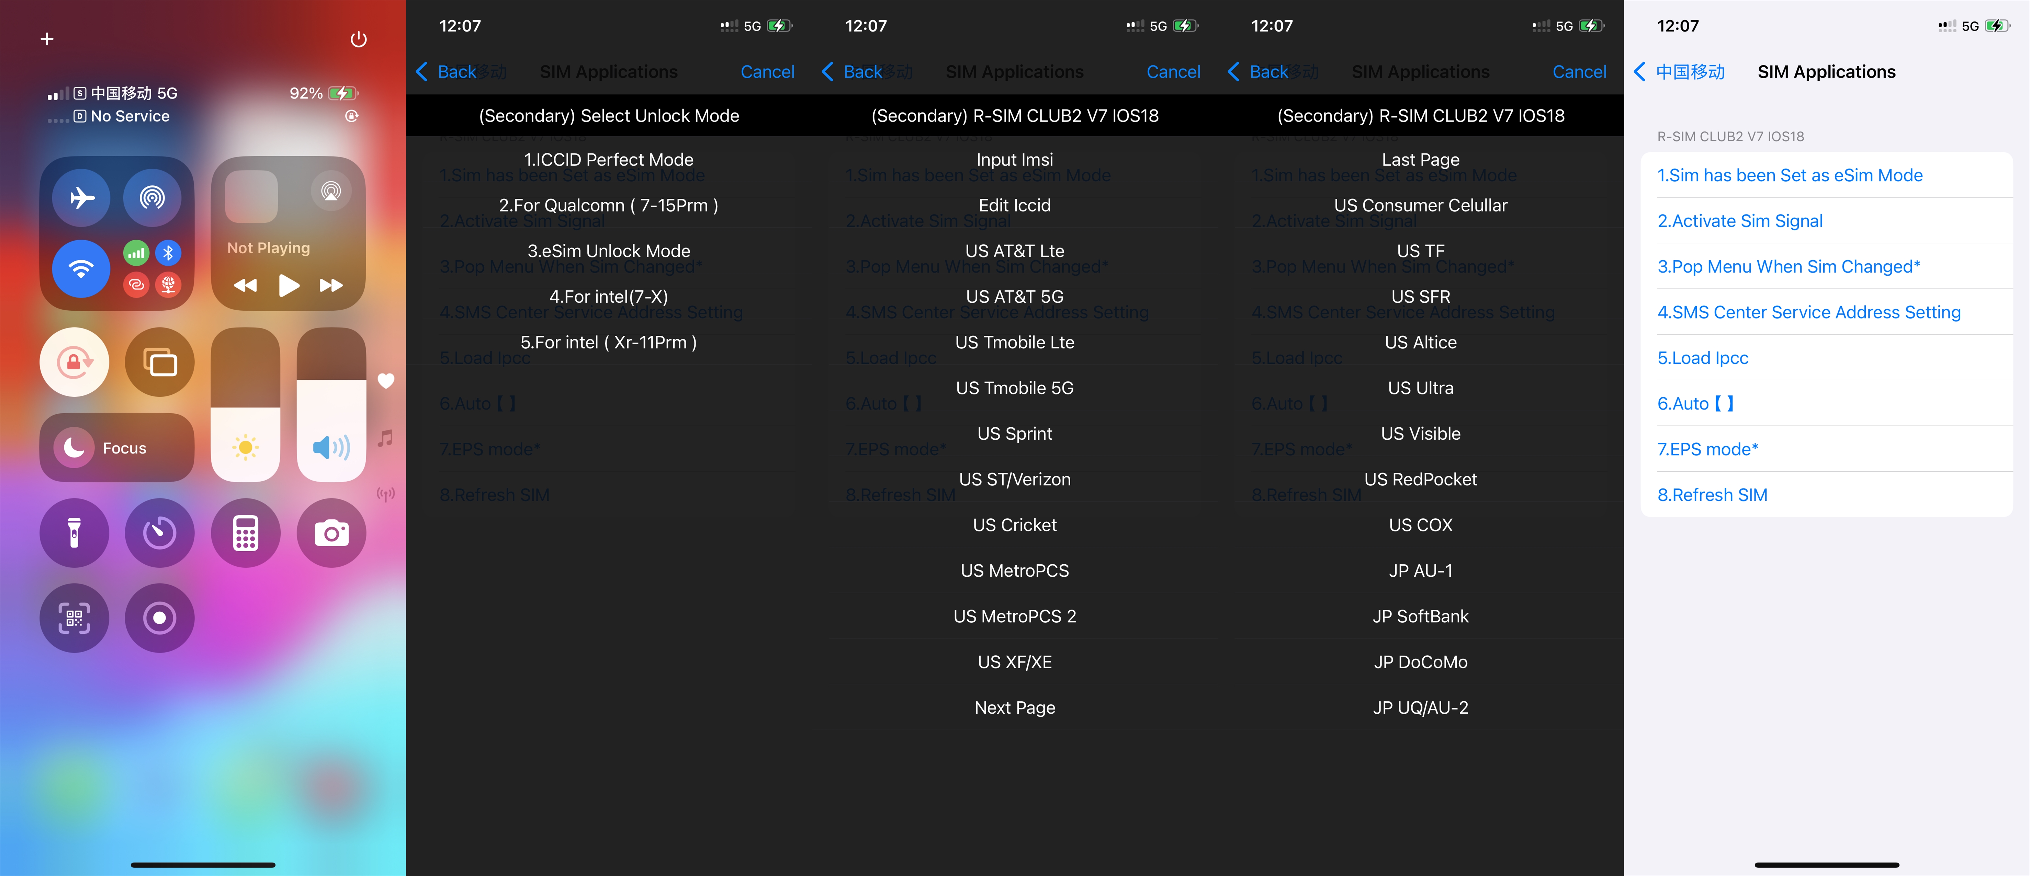Select US Consumer Celullar carrier
Viewport: 2030px width, 876px height.
point(1421,206)
